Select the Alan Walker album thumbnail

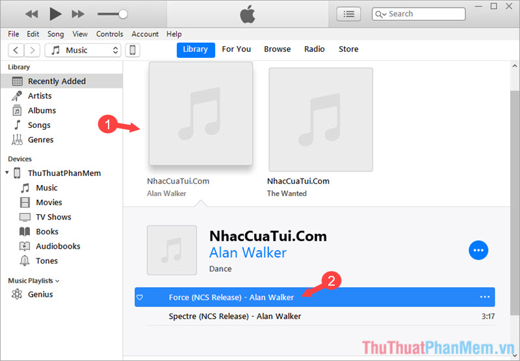click(x=201, y=114)
